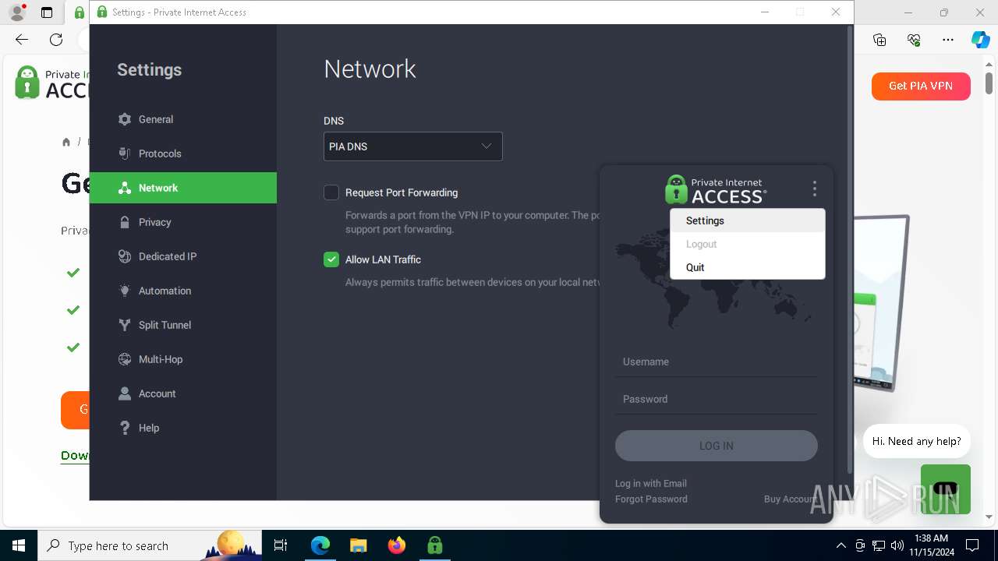The image size is (998, 561).
Task: Show hidden tray icons chevron
Action: coord(841,545)
